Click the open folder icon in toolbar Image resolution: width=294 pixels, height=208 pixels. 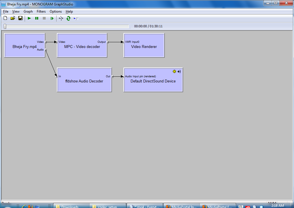click(x=13, y=18)
